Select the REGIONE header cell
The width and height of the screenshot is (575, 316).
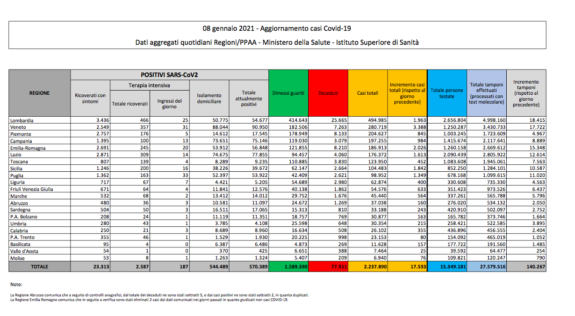click(39, 93)
